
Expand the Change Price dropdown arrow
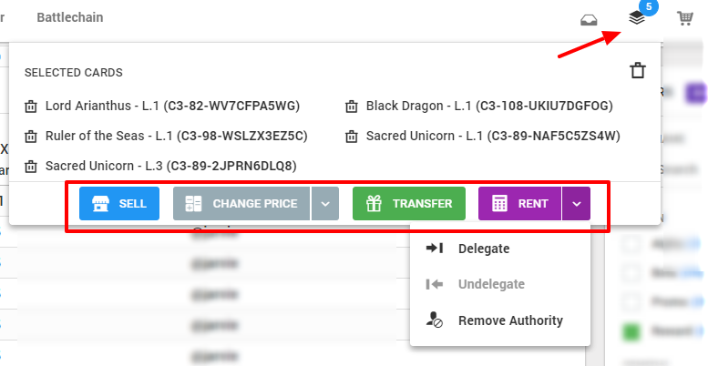325,204
